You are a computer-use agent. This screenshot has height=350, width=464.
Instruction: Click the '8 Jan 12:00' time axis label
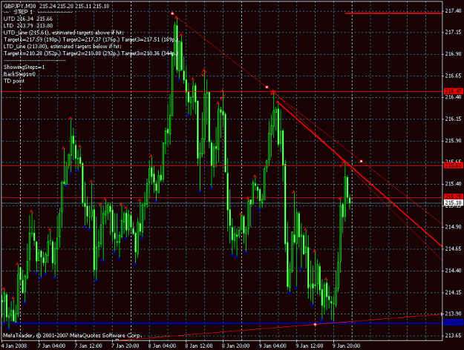coord(199,346)
